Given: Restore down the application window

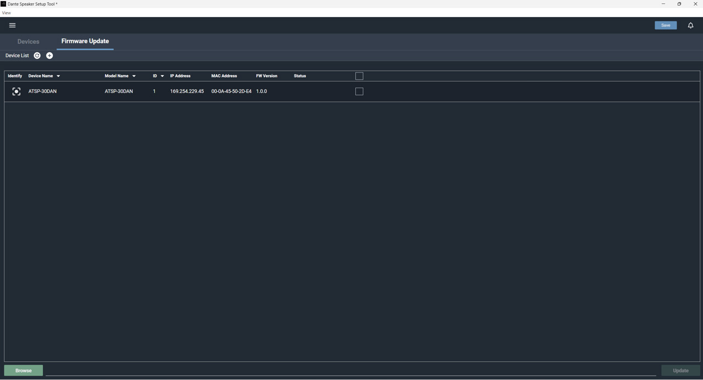Looking at the screenshot, I should (x=679, y=4).
